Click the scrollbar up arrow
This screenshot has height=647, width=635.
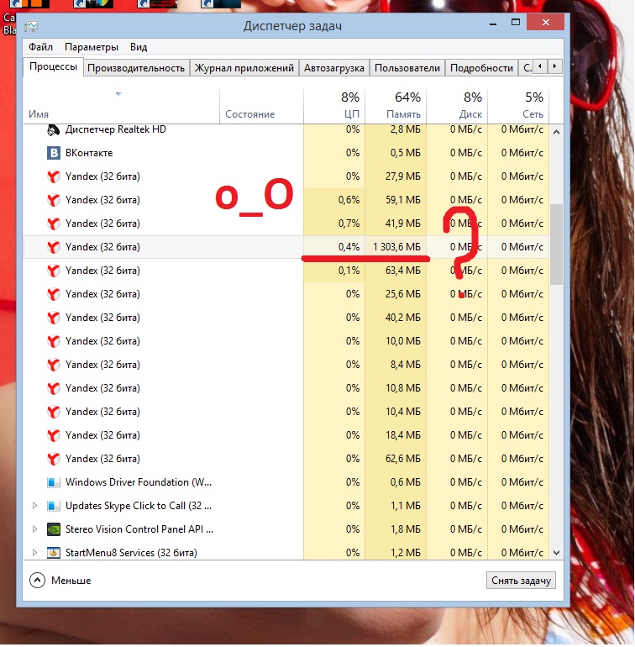(x=556, y=132)
